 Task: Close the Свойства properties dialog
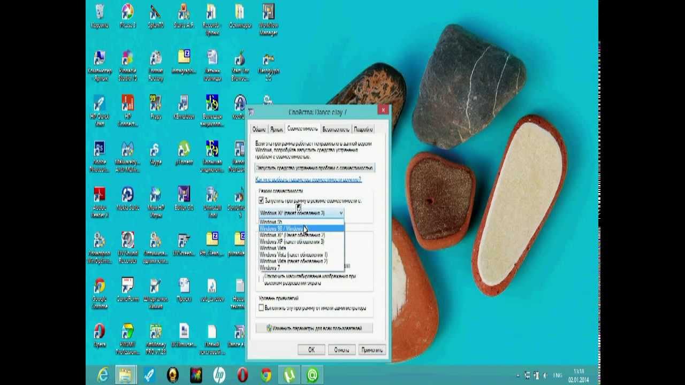(383, 110)
